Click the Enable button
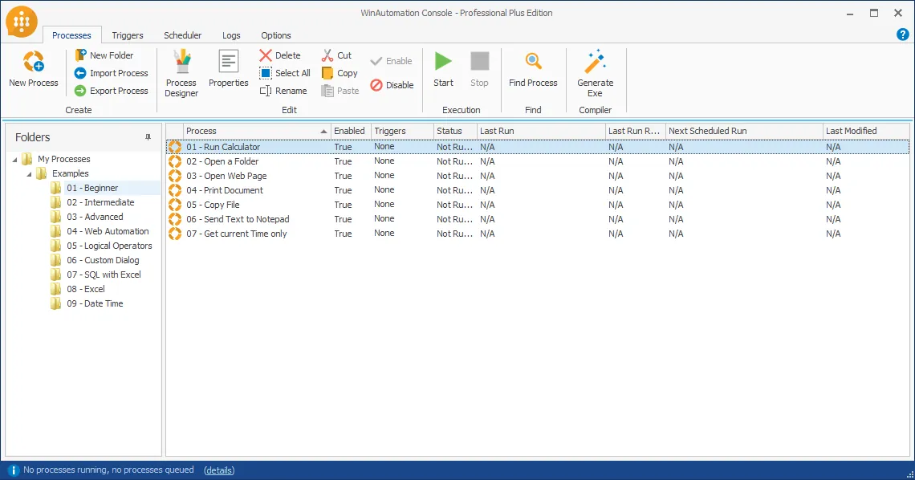The height and width of the screenshot is (480, 915). coord(391,61)
